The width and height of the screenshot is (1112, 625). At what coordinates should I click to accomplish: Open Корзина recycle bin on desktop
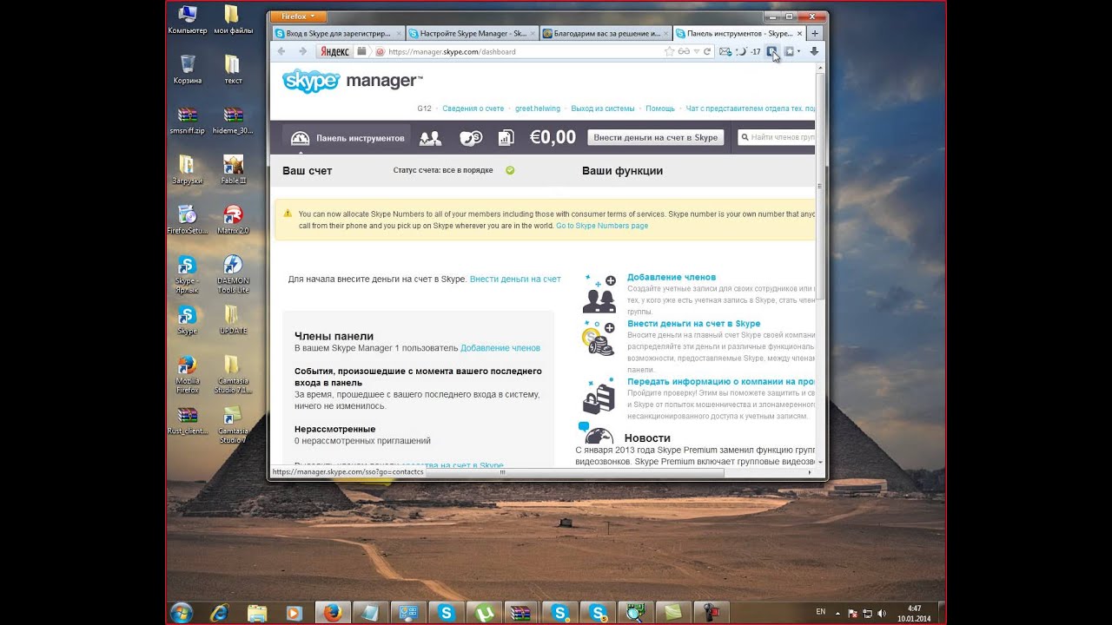[x=187, y=69]
